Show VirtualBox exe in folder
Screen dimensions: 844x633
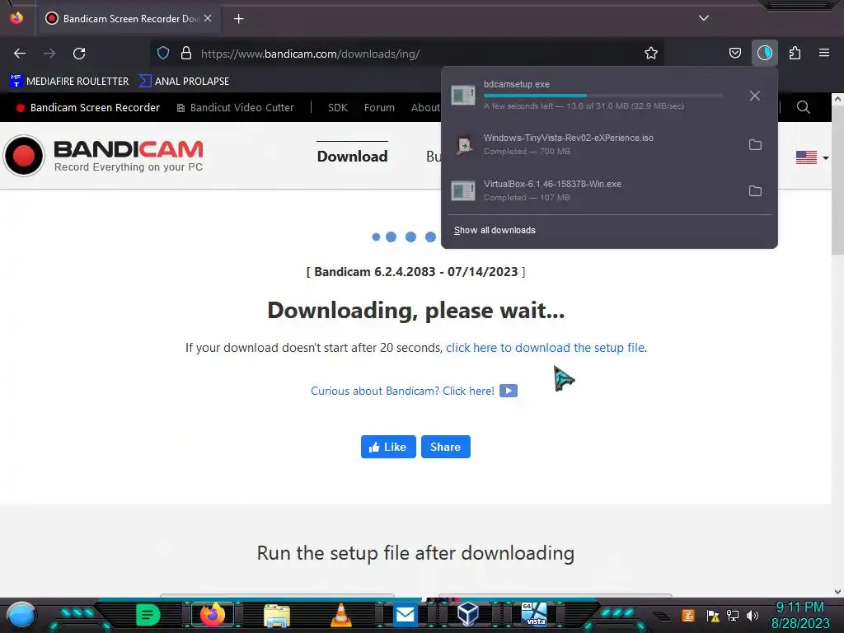(x=755, y=190)
